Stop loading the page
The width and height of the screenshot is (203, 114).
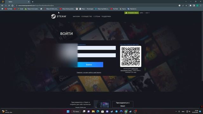click(x=9, y=6)
